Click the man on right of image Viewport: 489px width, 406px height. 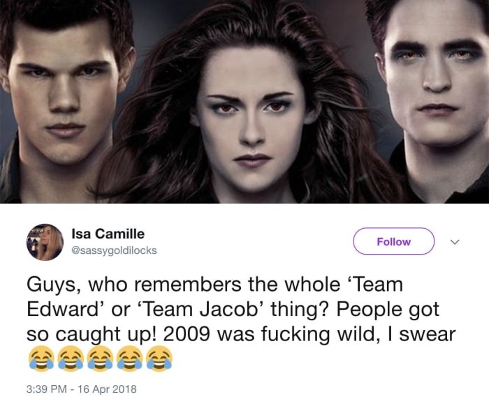pos(437,100)
